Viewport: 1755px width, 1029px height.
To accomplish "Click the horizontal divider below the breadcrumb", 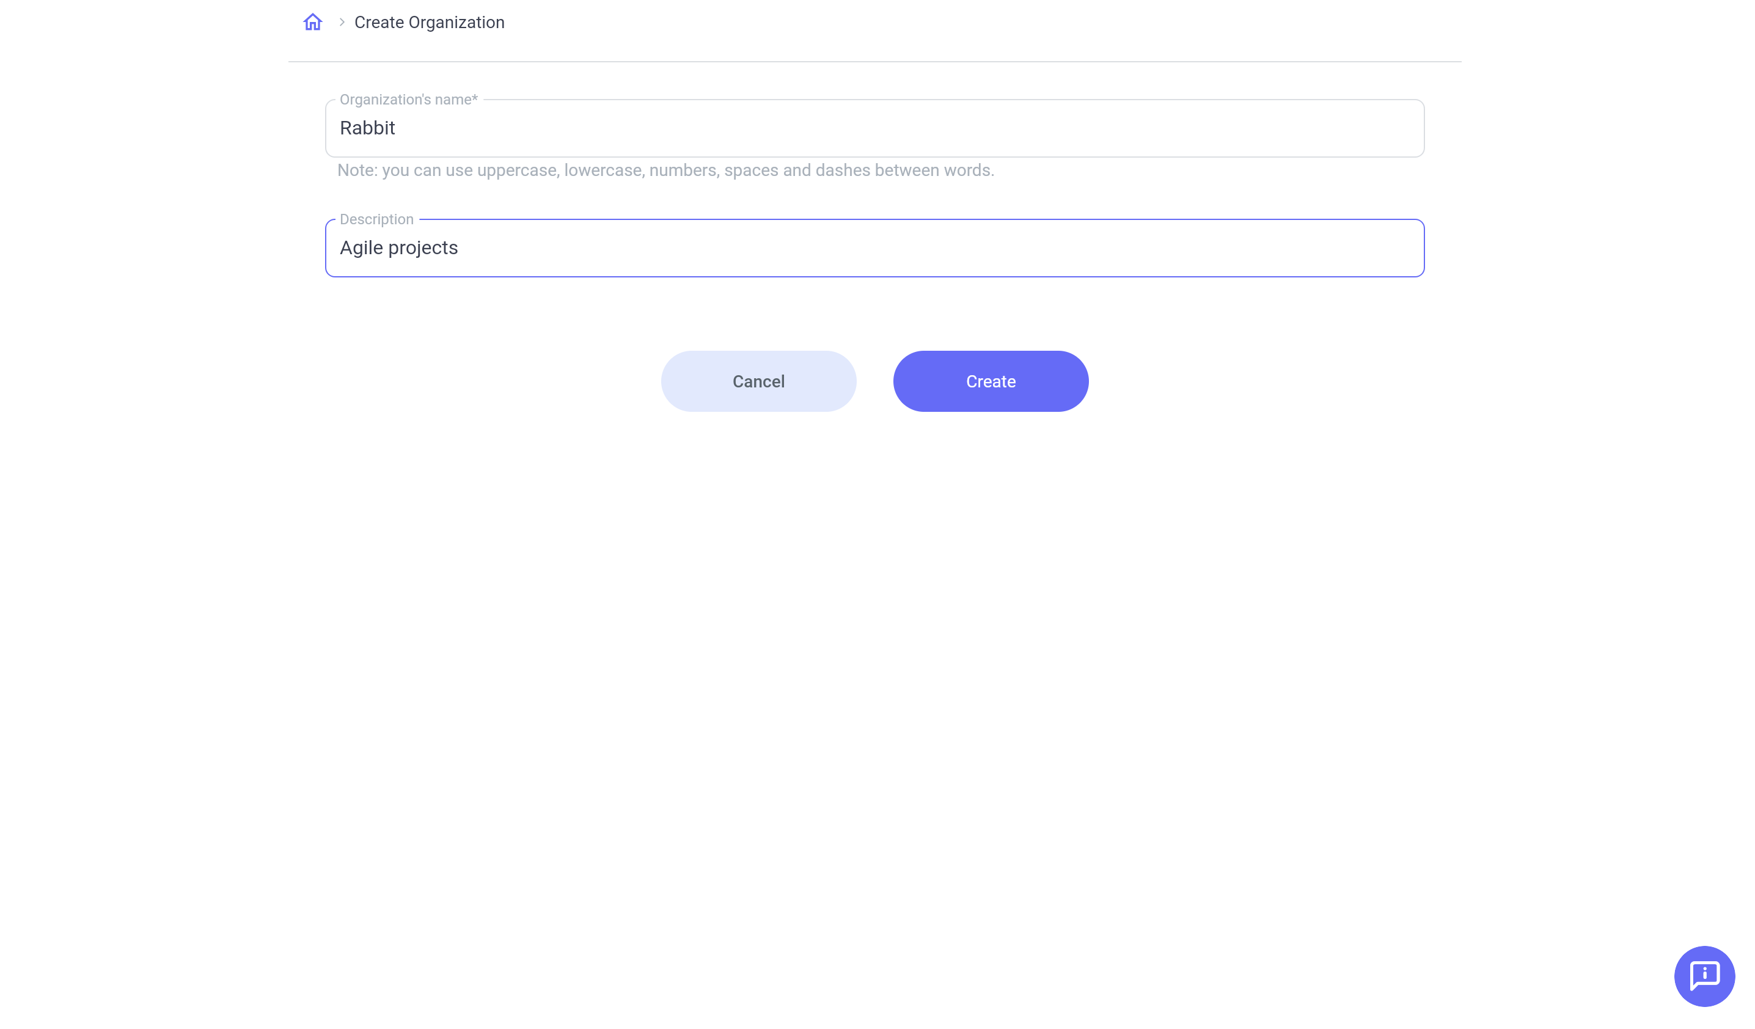I will 874,62.
